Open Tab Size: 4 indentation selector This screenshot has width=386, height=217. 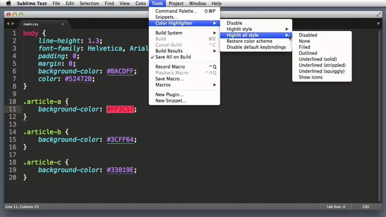click(336, 207)
